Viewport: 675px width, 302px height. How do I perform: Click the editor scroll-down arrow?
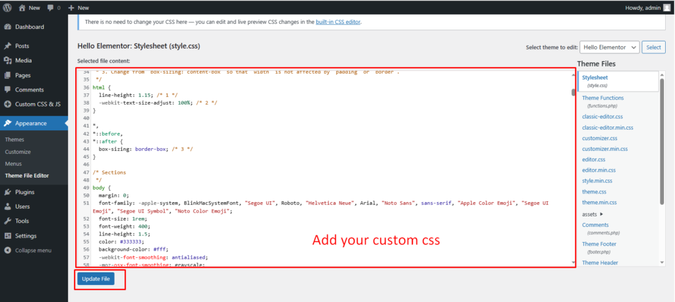click(x=573, y=262)
